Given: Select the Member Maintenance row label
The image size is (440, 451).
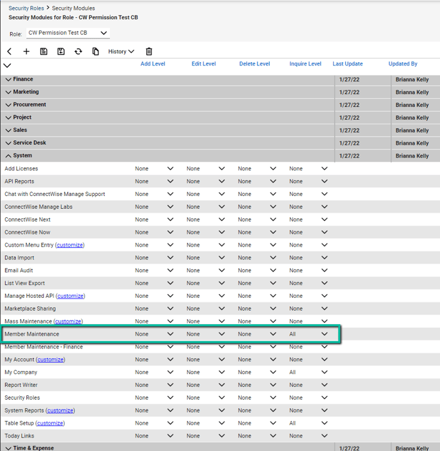Looking at the screenshot, I should [31, 334].
